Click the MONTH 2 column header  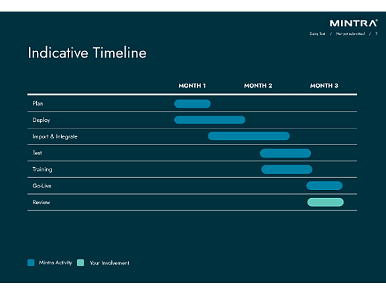coord(258,86)
